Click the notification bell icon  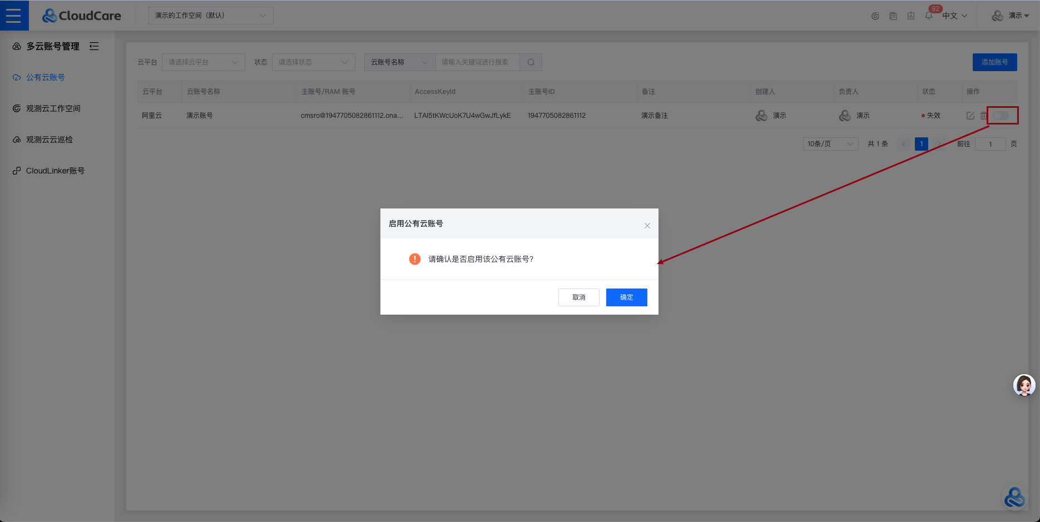(928, 16)
